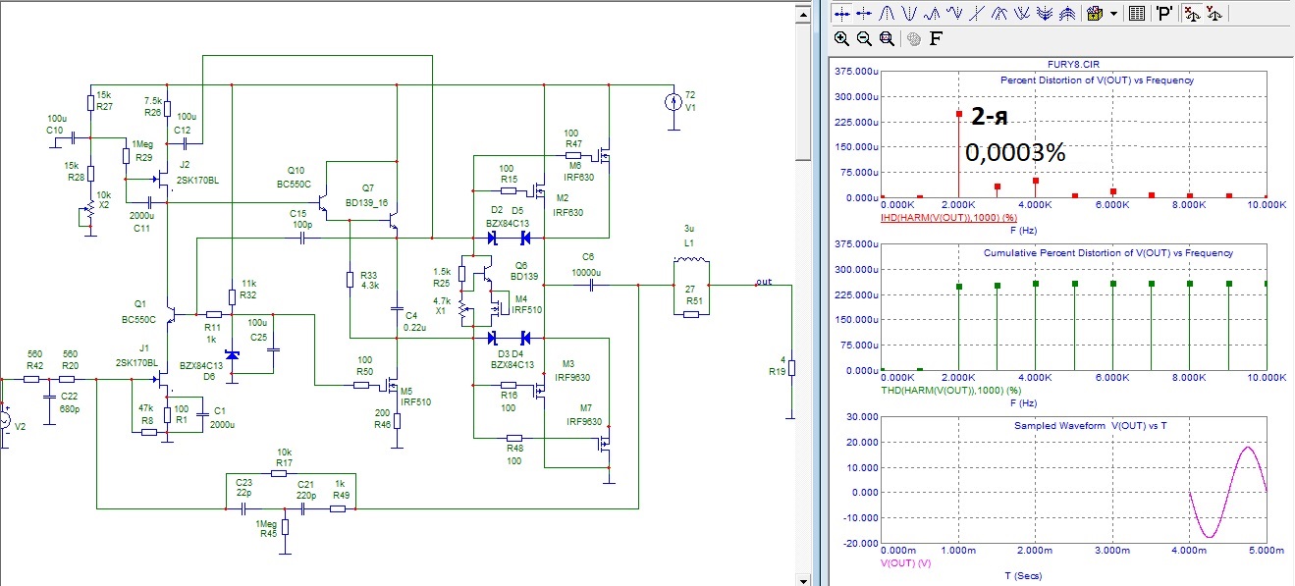
Task: Toggle the Y-axis balance scale button
Action: click(x=1214, y=14)
